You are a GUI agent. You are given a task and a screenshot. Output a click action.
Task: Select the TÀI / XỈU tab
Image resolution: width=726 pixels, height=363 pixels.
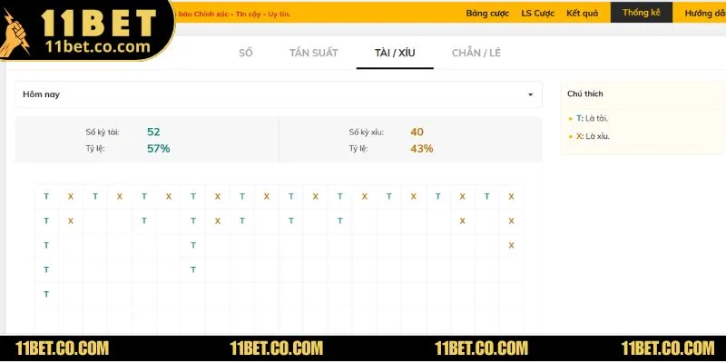click(395, 53)
